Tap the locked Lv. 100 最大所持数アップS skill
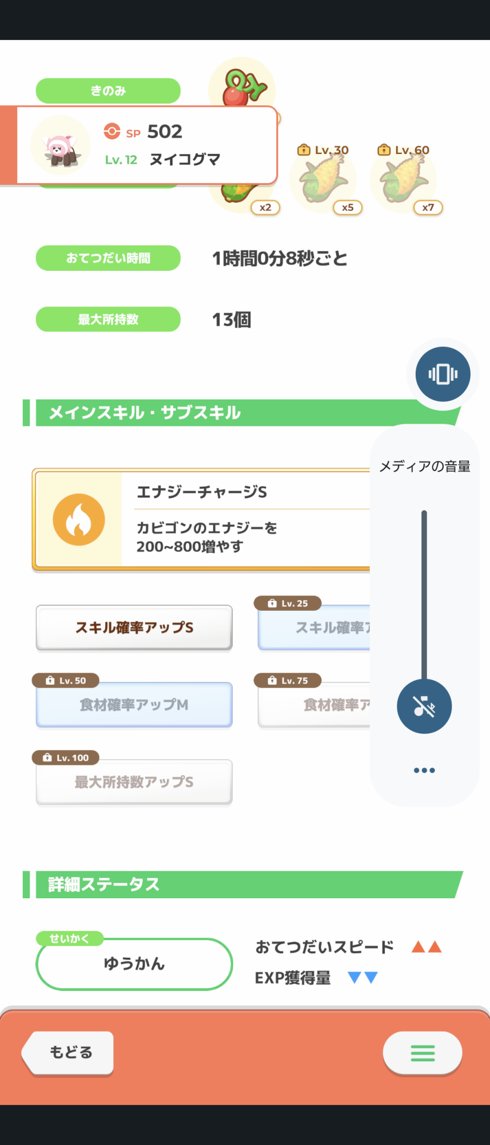490x1145 pixels. coord(134,782)
